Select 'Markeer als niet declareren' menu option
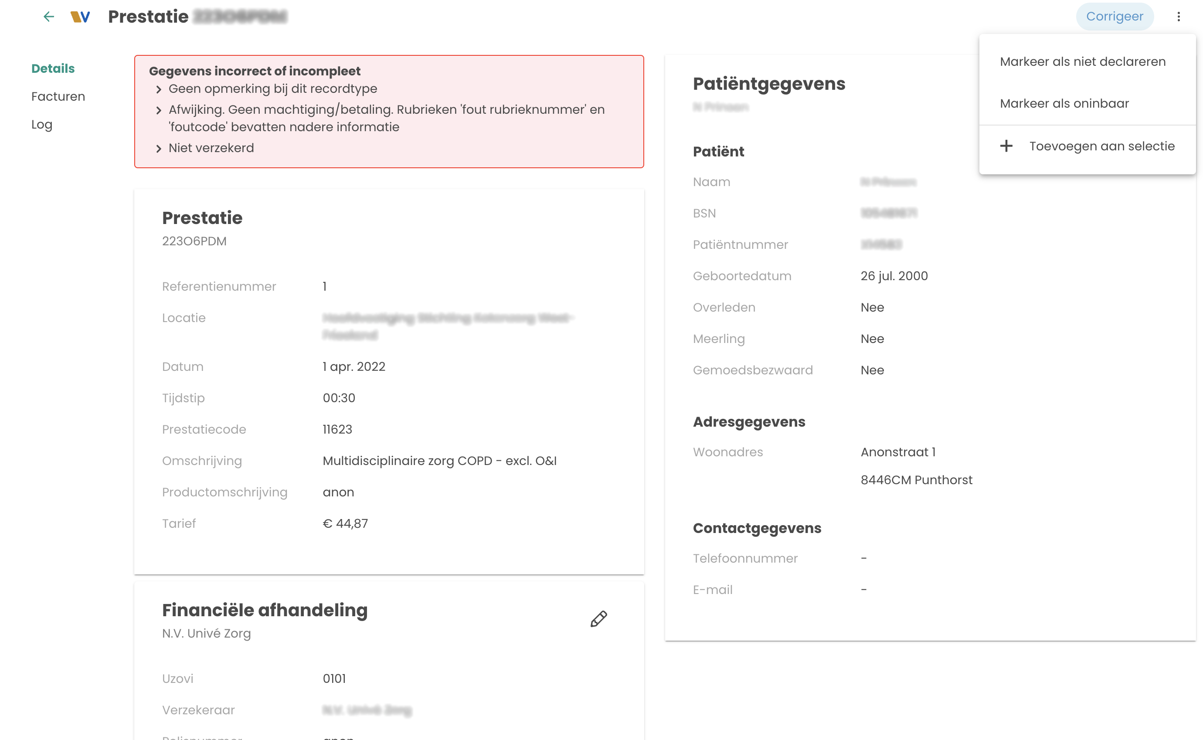 coord(1083,62)
